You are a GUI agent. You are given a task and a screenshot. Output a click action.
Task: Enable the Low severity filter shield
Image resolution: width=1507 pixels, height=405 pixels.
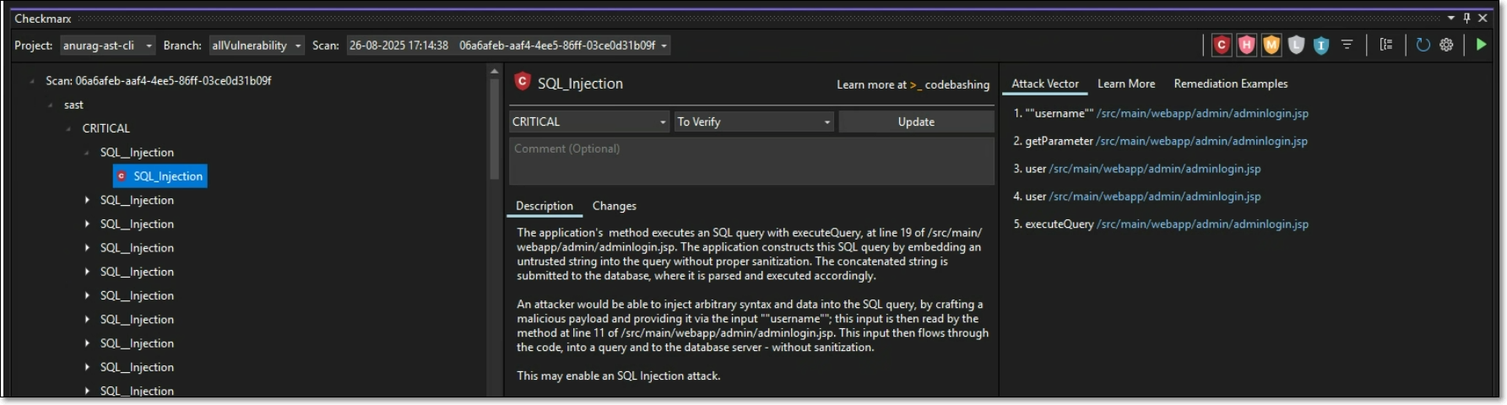click(1297, 46)
